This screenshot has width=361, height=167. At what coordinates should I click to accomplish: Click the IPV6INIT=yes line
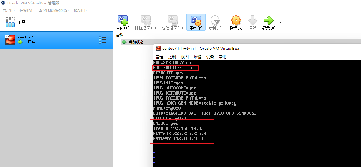tap(168, 83)
